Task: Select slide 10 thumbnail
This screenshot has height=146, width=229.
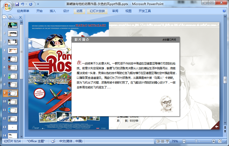Action: [x=12, y=102]
